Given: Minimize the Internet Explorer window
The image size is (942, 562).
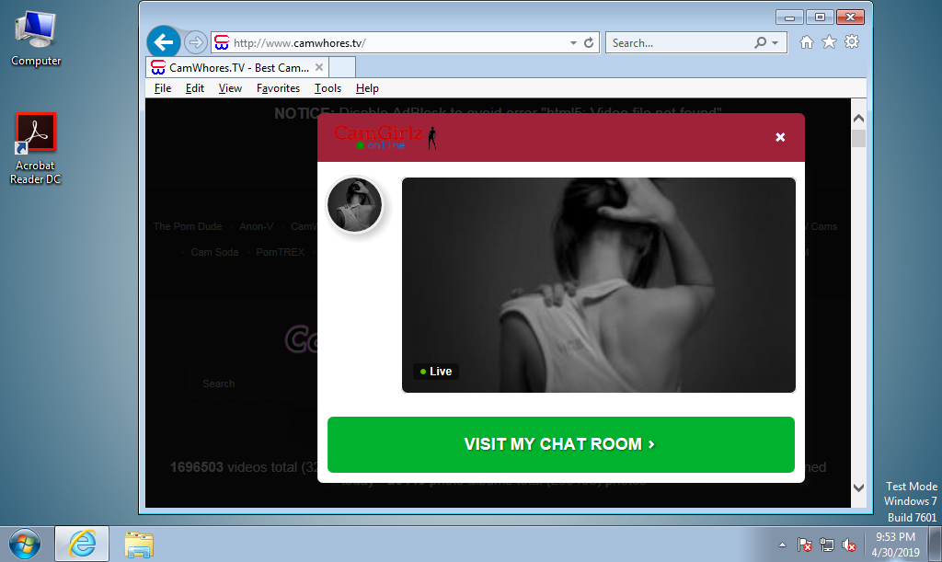Looking at the screenshot, I should coord(789,17).
